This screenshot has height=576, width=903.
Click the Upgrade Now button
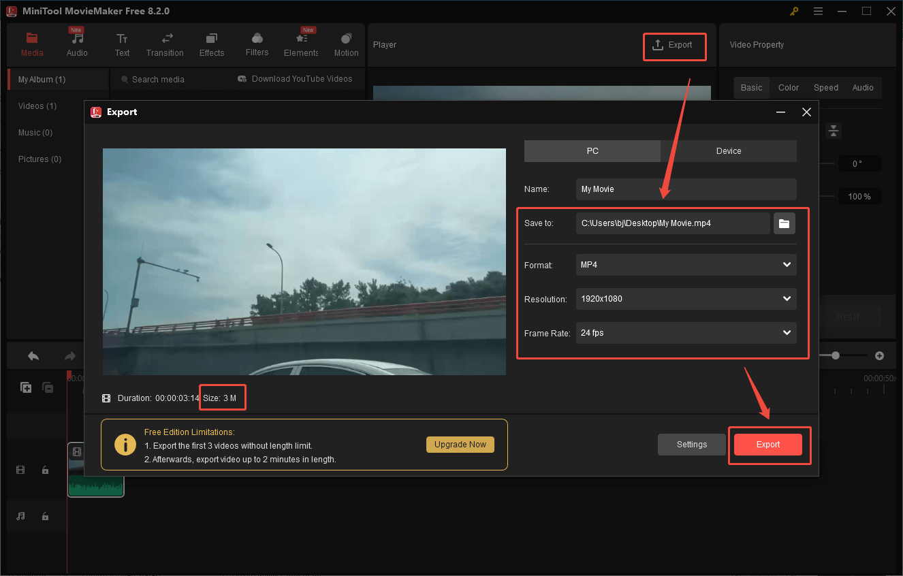(x=460, y=444)
